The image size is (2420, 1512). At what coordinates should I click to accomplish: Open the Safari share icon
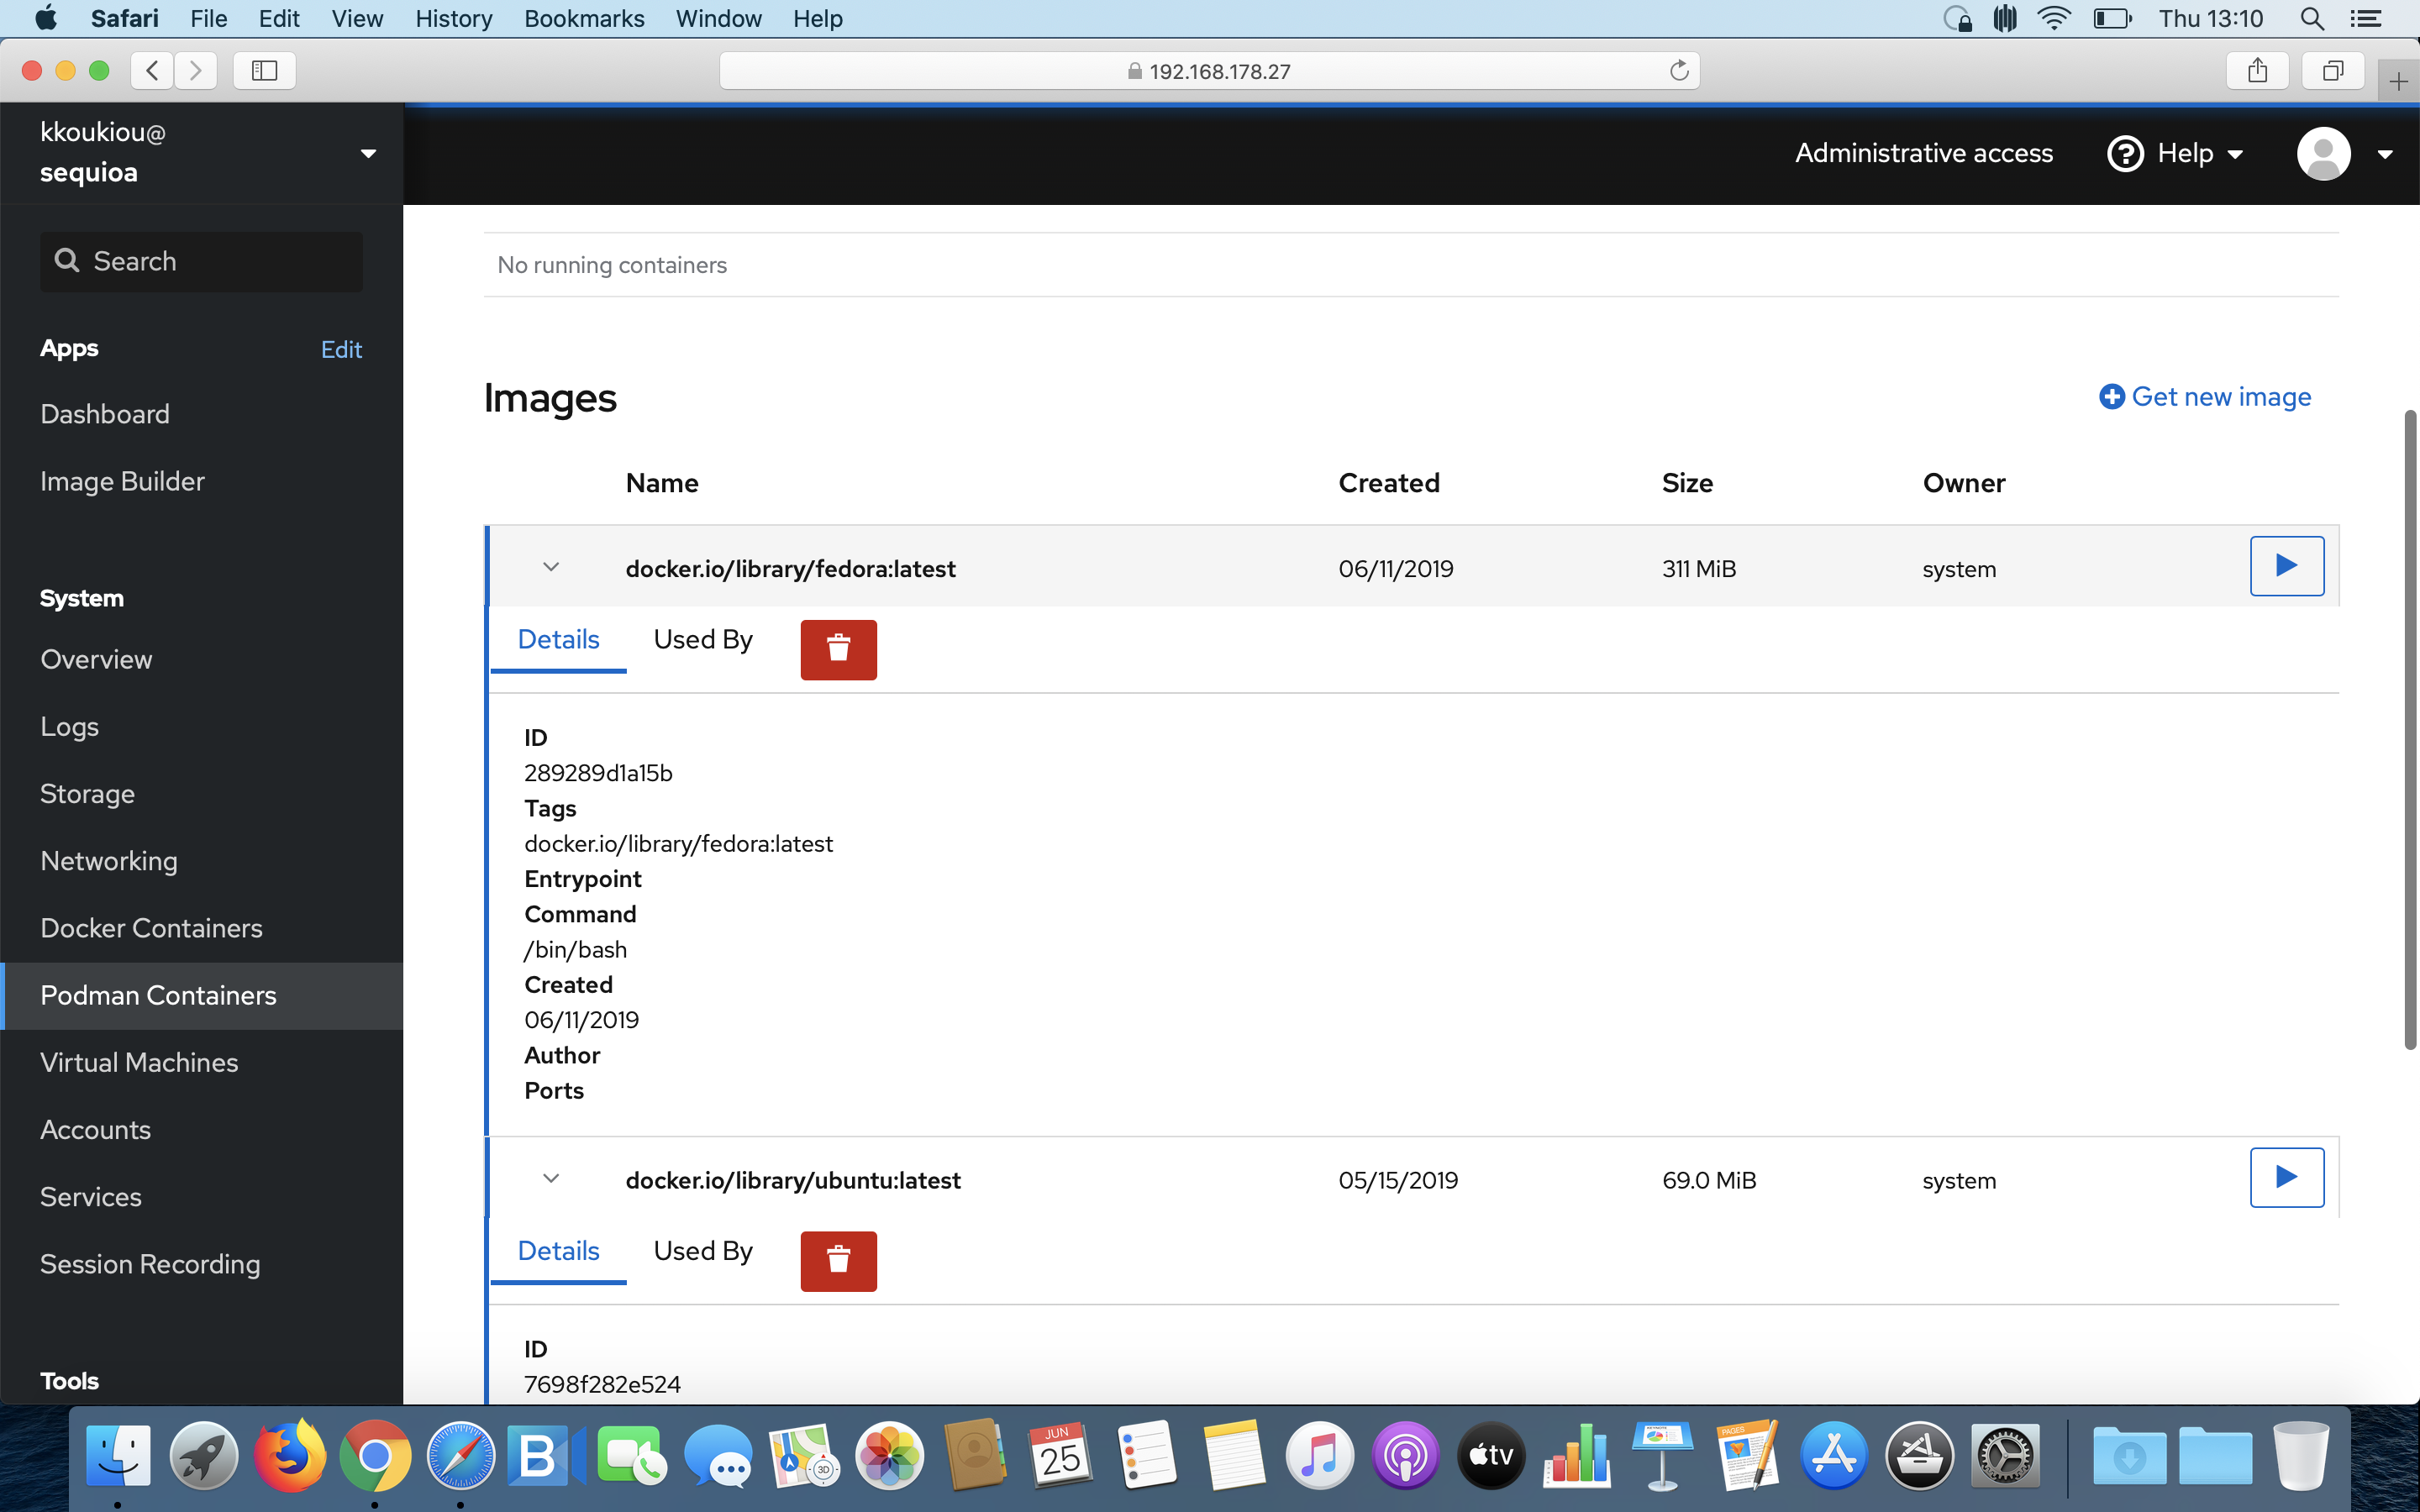tap(2257, 71)
